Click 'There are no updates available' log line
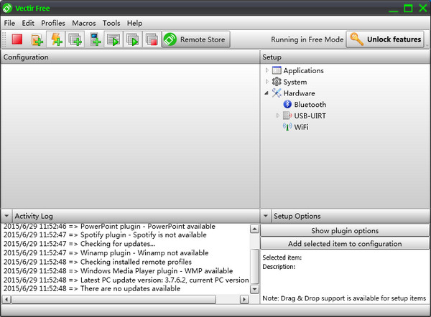This screenshot has height=317, width=431. click(92, 288)
